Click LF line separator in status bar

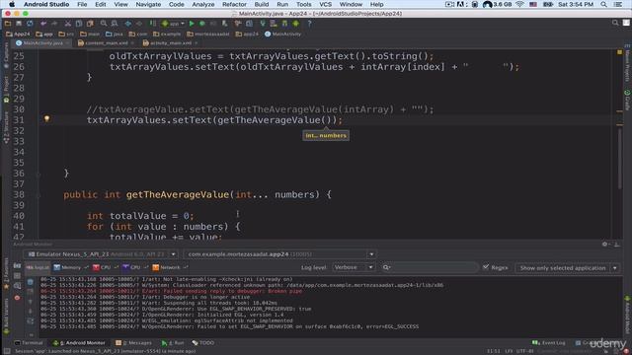[x=509, y=351]
